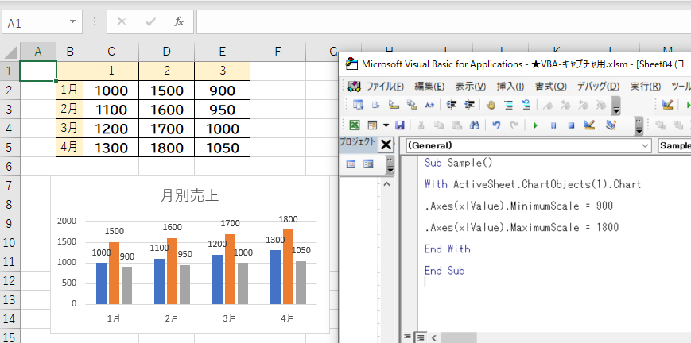The image size is (691, 343).
Task: Click the Save disk icon in VBA toolbar
Action: pyautogui.click(x=400, y=125)
